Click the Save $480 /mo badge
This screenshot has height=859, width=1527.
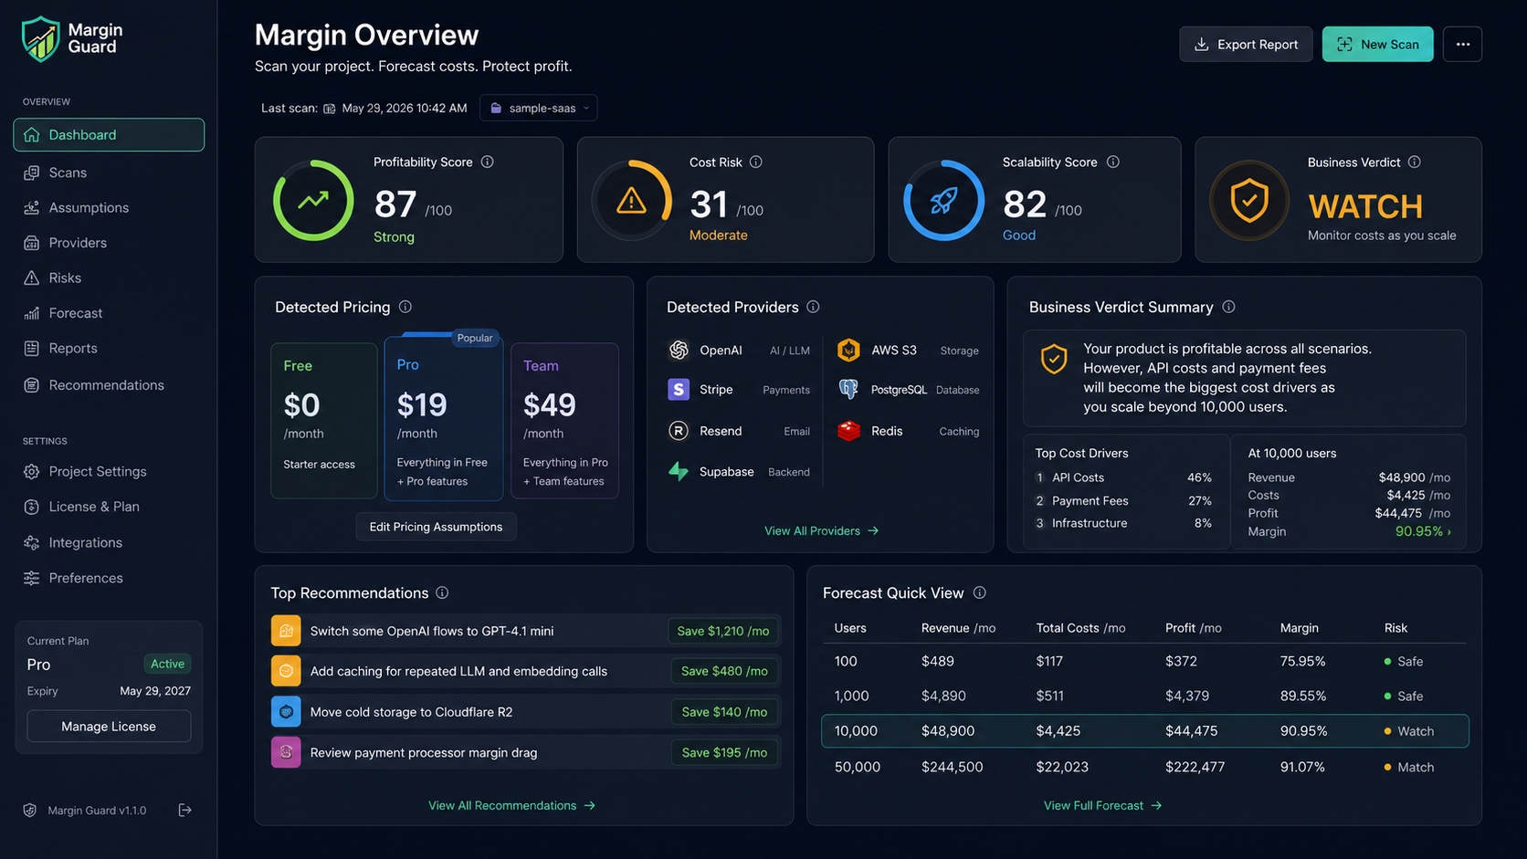[724, 671]
